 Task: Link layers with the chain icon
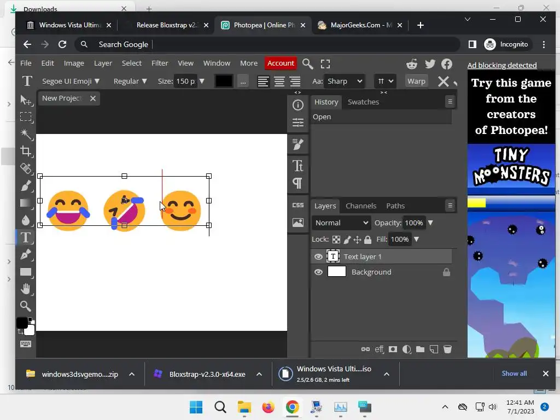click(365, 349)
